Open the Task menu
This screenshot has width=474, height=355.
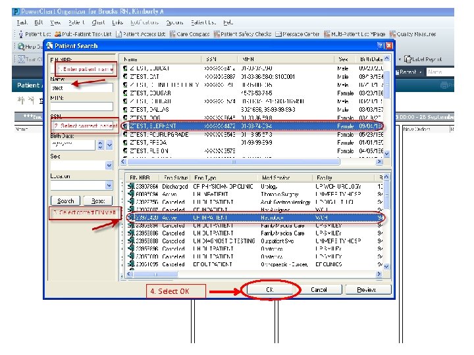pyautogui.click(x=22, y=22)
